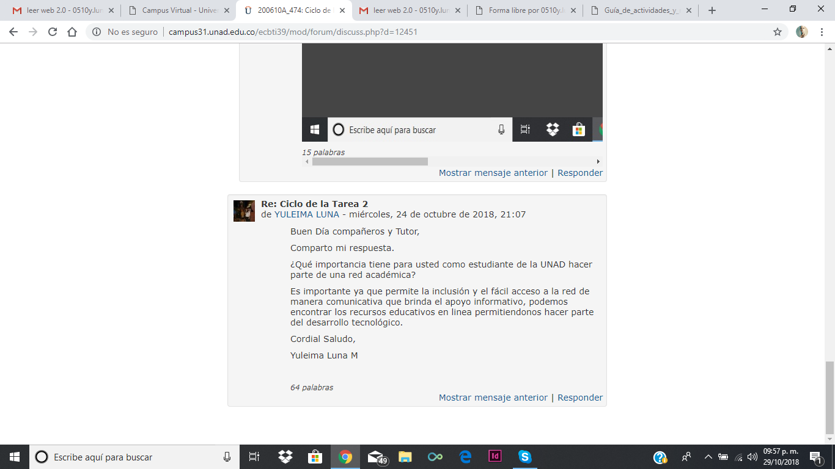This screenshot has height=469, width=835.
Task: Open Skype from the taskbar
Action: [524, 457]
